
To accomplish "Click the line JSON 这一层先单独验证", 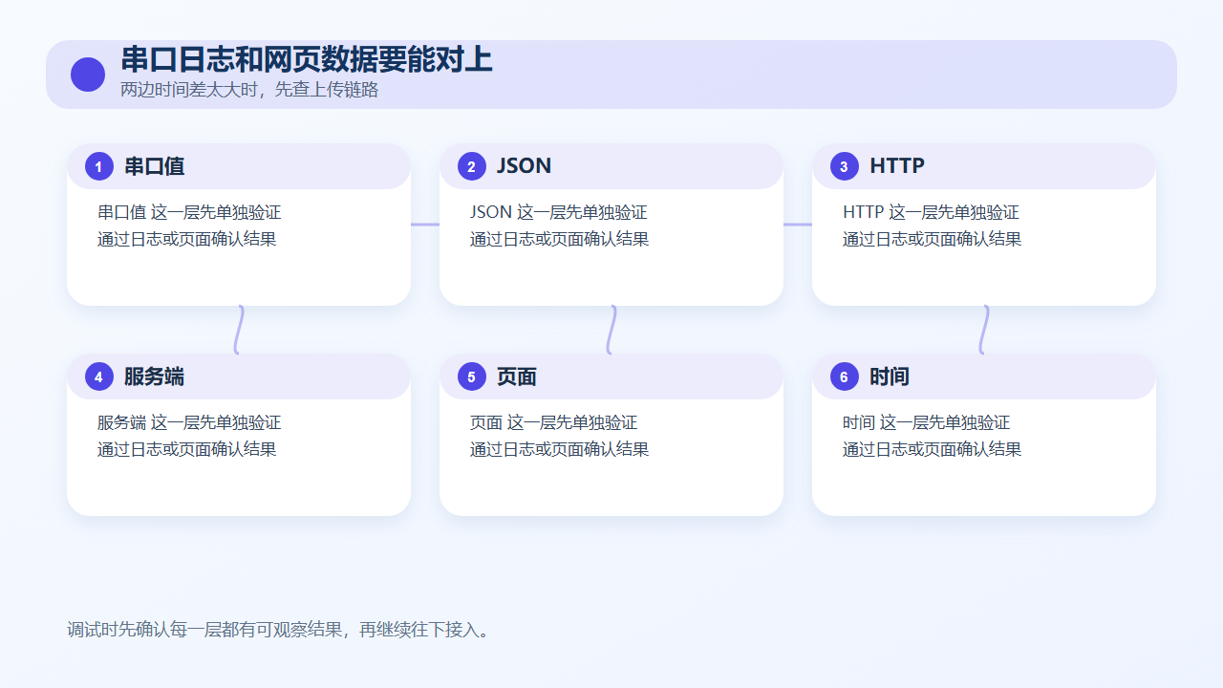I will tap(559, 212).
